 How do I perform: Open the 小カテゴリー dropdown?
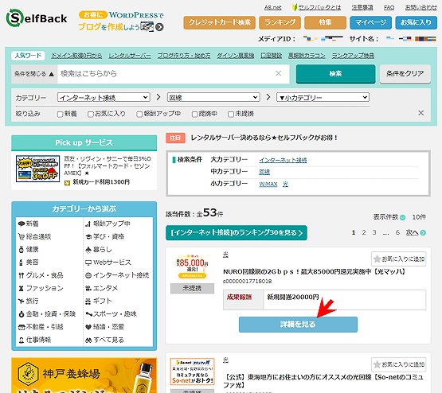coord(323,97)
